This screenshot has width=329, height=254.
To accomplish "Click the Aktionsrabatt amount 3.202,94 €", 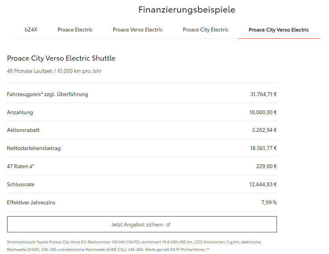I will pyautogui.click(x=263, y=130).
